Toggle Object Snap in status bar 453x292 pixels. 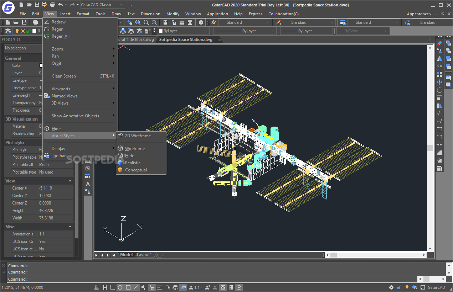(128, 287)
